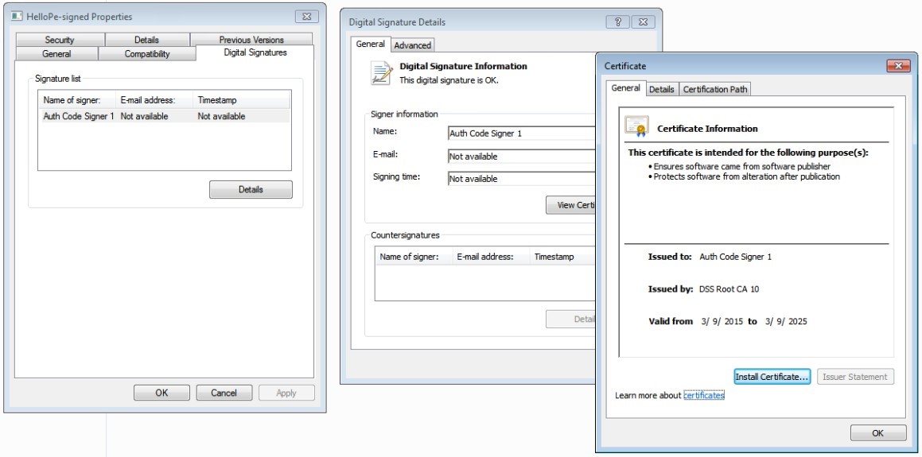Viewport: 922px width, 457px height.
Task: Click the HelloPe-signed Properties title icon
Action: 16,17
